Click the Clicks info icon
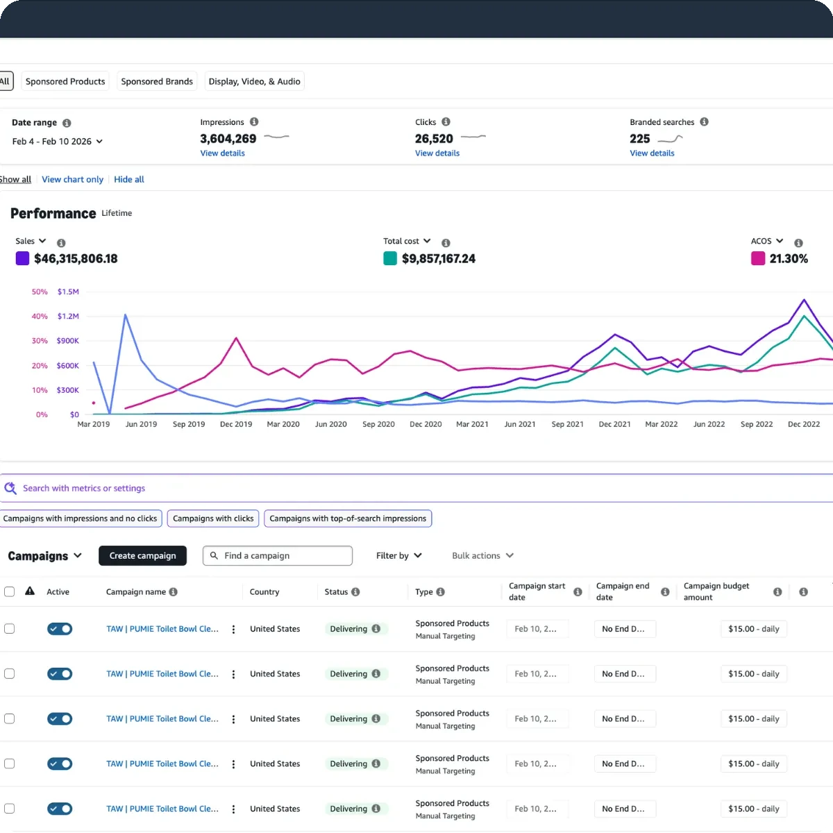Viewport: 833px width, 833px height. click(x=446, y=121)
